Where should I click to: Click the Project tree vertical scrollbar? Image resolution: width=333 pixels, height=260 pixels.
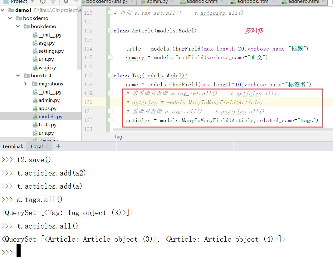tap(80, 38)
